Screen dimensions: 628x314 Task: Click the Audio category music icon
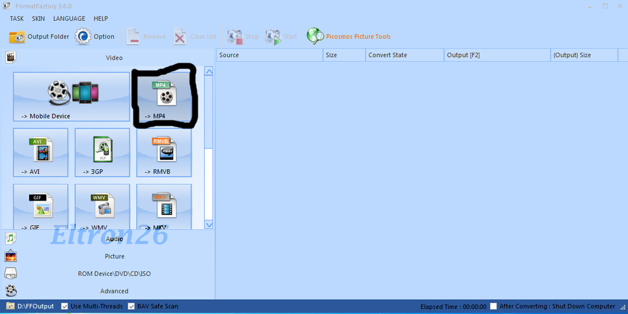point(11,239)
